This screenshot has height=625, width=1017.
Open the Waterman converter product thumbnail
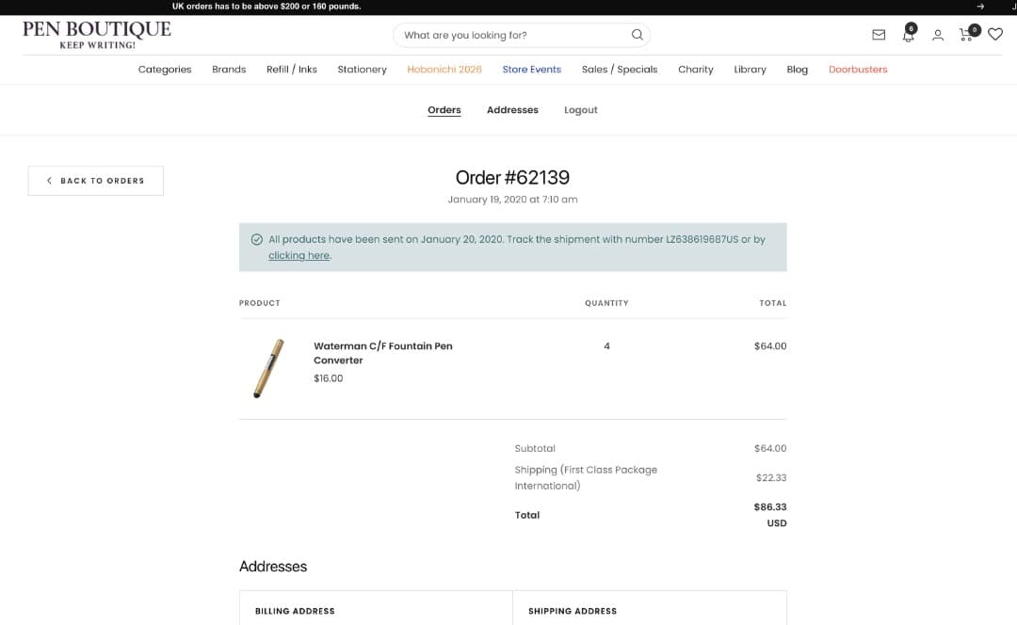(268, 368)
